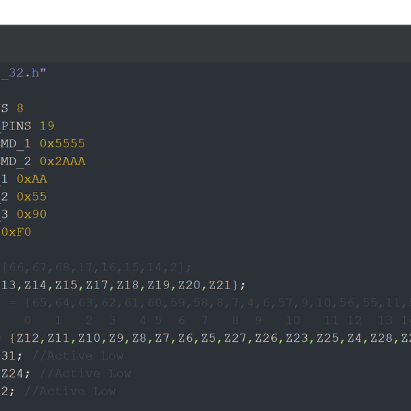Place cursor on the value 8
This screenshot has height=411, width=411.
point(20,108)
